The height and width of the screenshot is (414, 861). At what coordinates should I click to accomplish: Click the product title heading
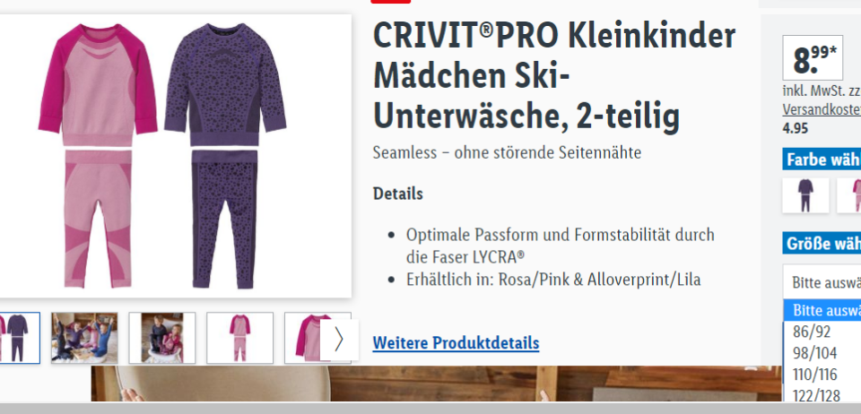tap(554, 75)
